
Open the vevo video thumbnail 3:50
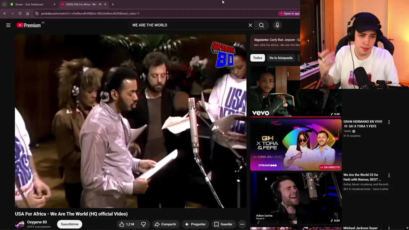click(296, 92)
